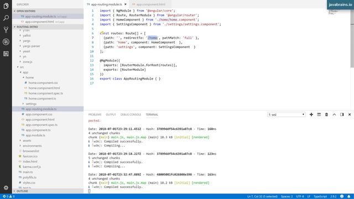Open the Source Control view

tap(6, 30)
